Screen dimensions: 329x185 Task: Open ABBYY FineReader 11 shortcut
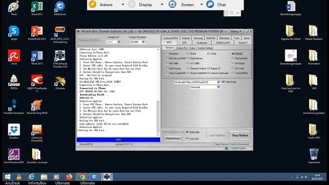coord(37,83)
